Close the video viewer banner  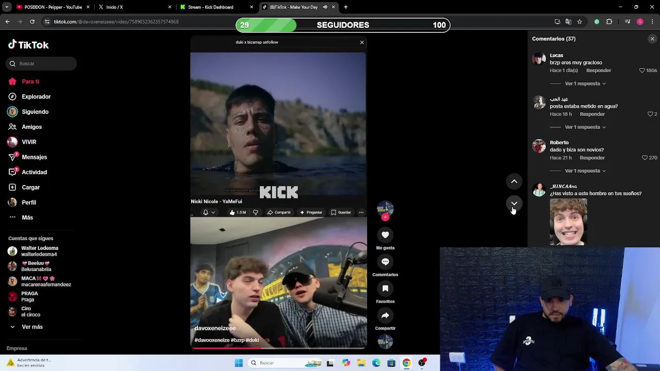(362, 42)
